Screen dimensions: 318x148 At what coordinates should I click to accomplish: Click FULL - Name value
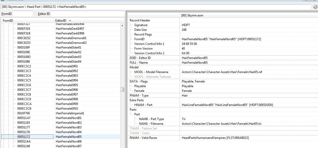click(x=195, y=63)
